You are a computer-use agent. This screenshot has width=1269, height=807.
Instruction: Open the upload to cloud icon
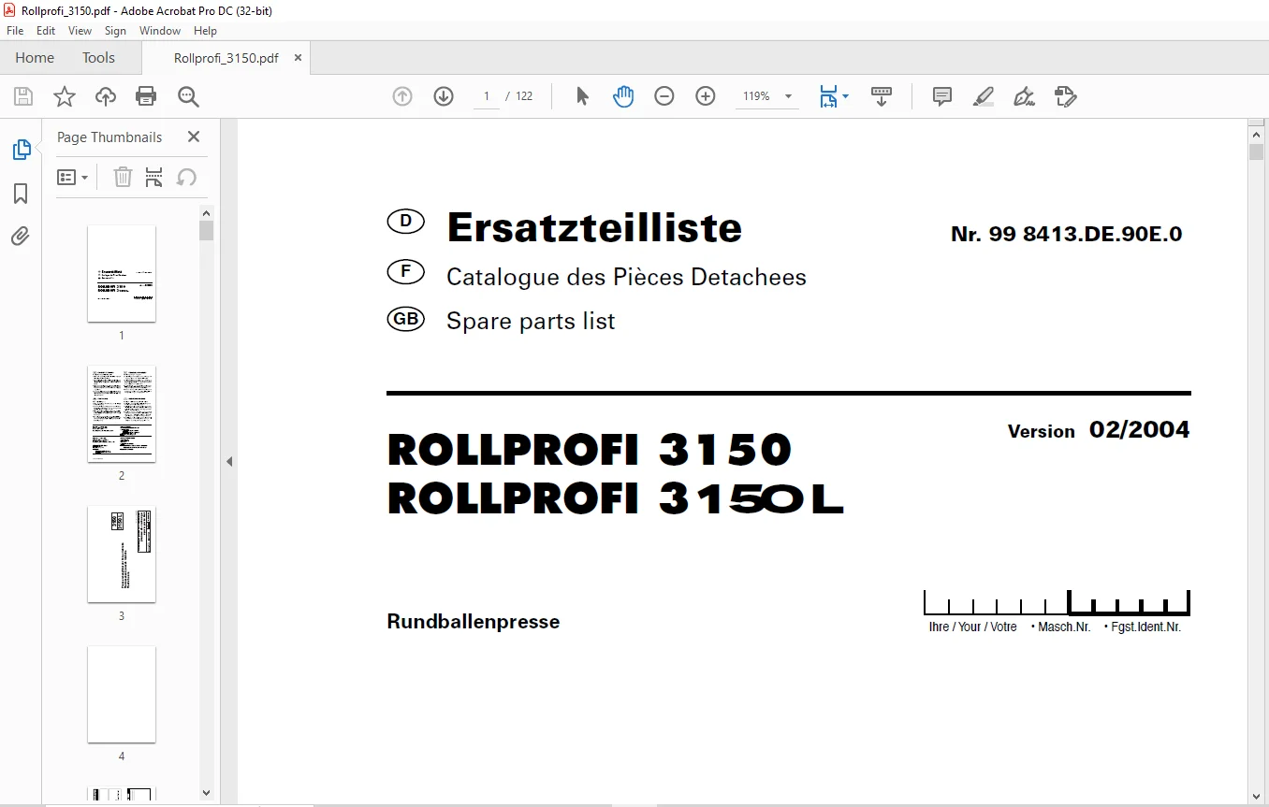click(x=106, y=96)
